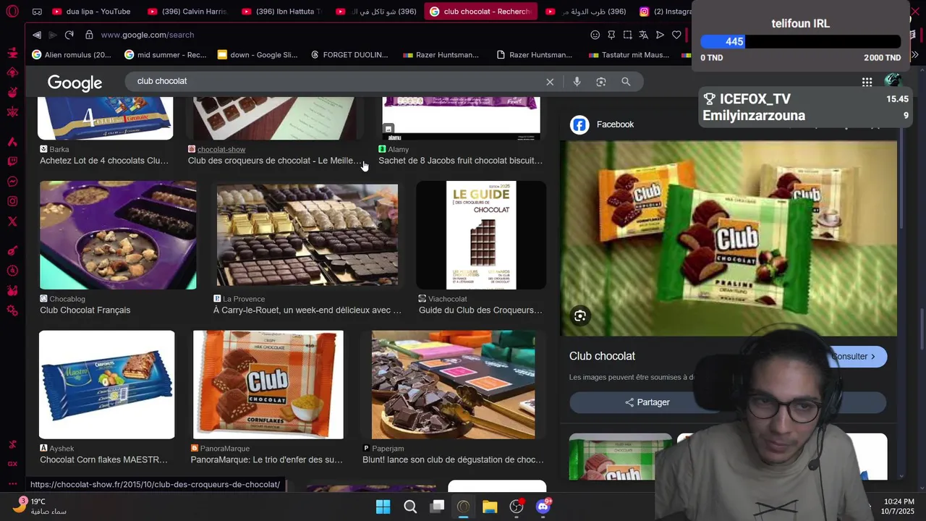Click 'Achetez Lot de 4 chocolats Clu...' caption
Screen dimensions: 926x521
point(104,161)
